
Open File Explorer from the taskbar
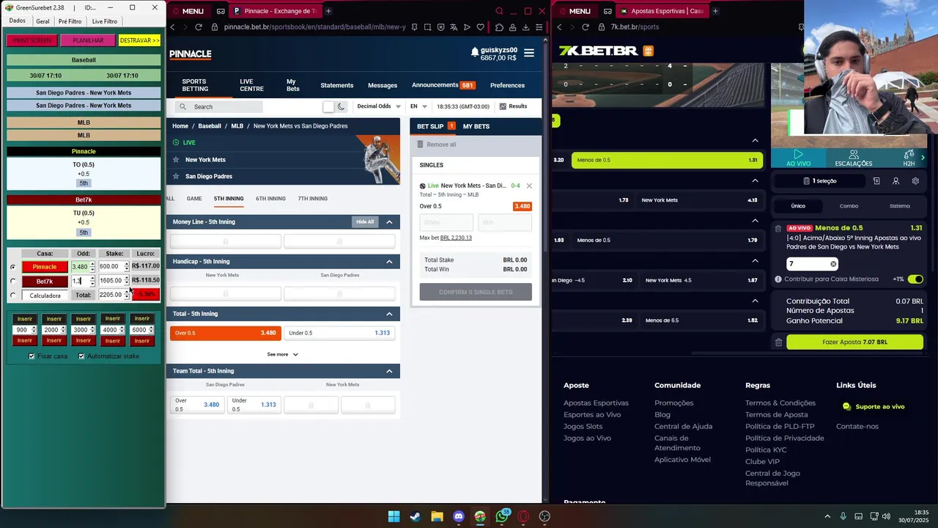(437, 516)
